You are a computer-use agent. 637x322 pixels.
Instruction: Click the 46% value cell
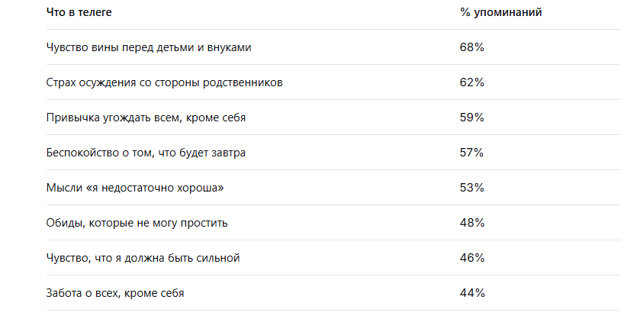472,258
